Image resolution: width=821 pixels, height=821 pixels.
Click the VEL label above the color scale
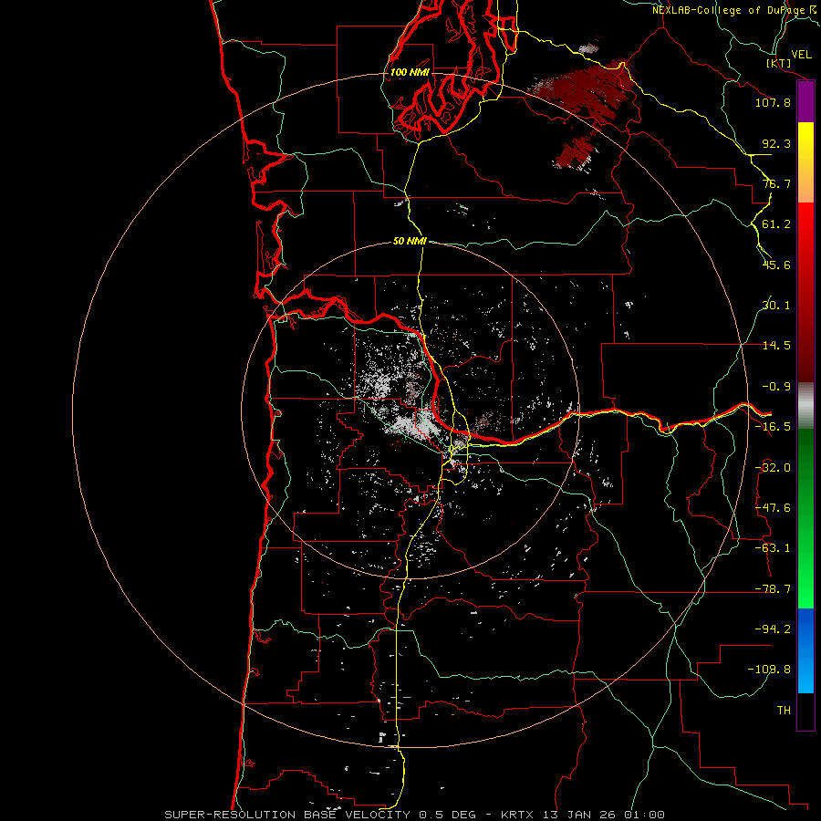[x=802, y=54]
